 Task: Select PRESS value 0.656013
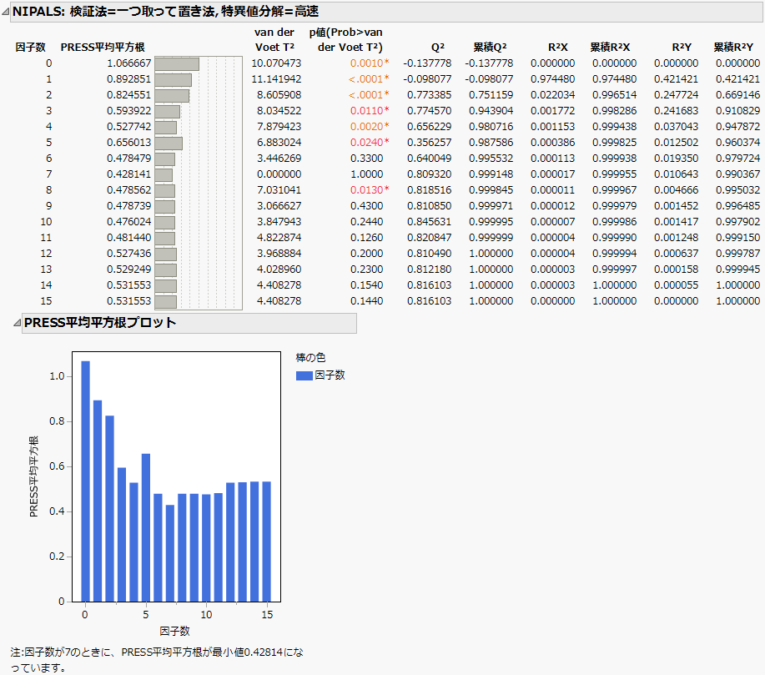[128, 143]
